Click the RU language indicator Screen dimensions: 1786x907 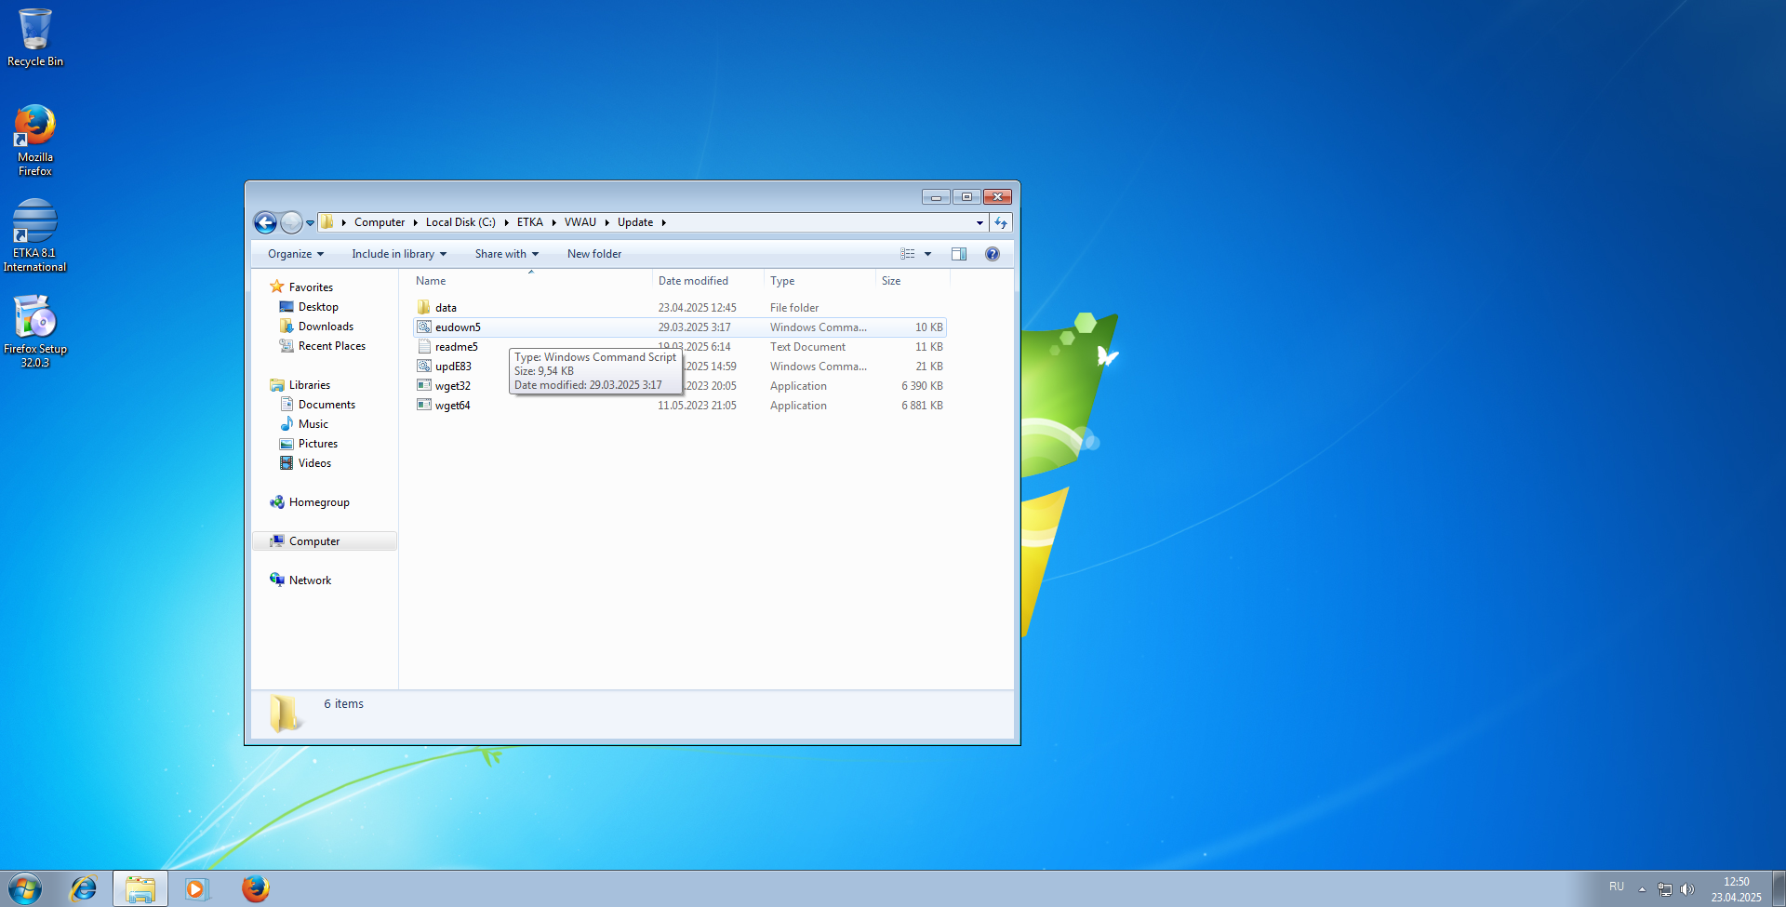pyautogui.click(x=1617, y=887)
